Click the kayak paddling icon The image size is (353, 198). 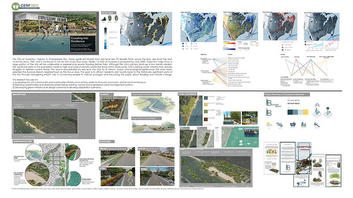click(x=280, y=125)
